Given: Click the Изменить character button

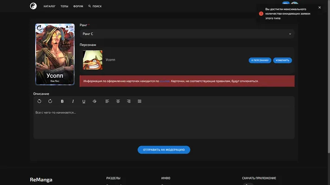Looking at the screenshot, I should pos(283,60).
